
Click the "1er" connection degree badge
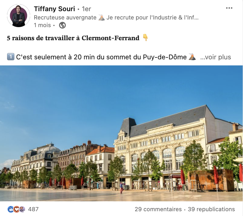coord(86,9)
